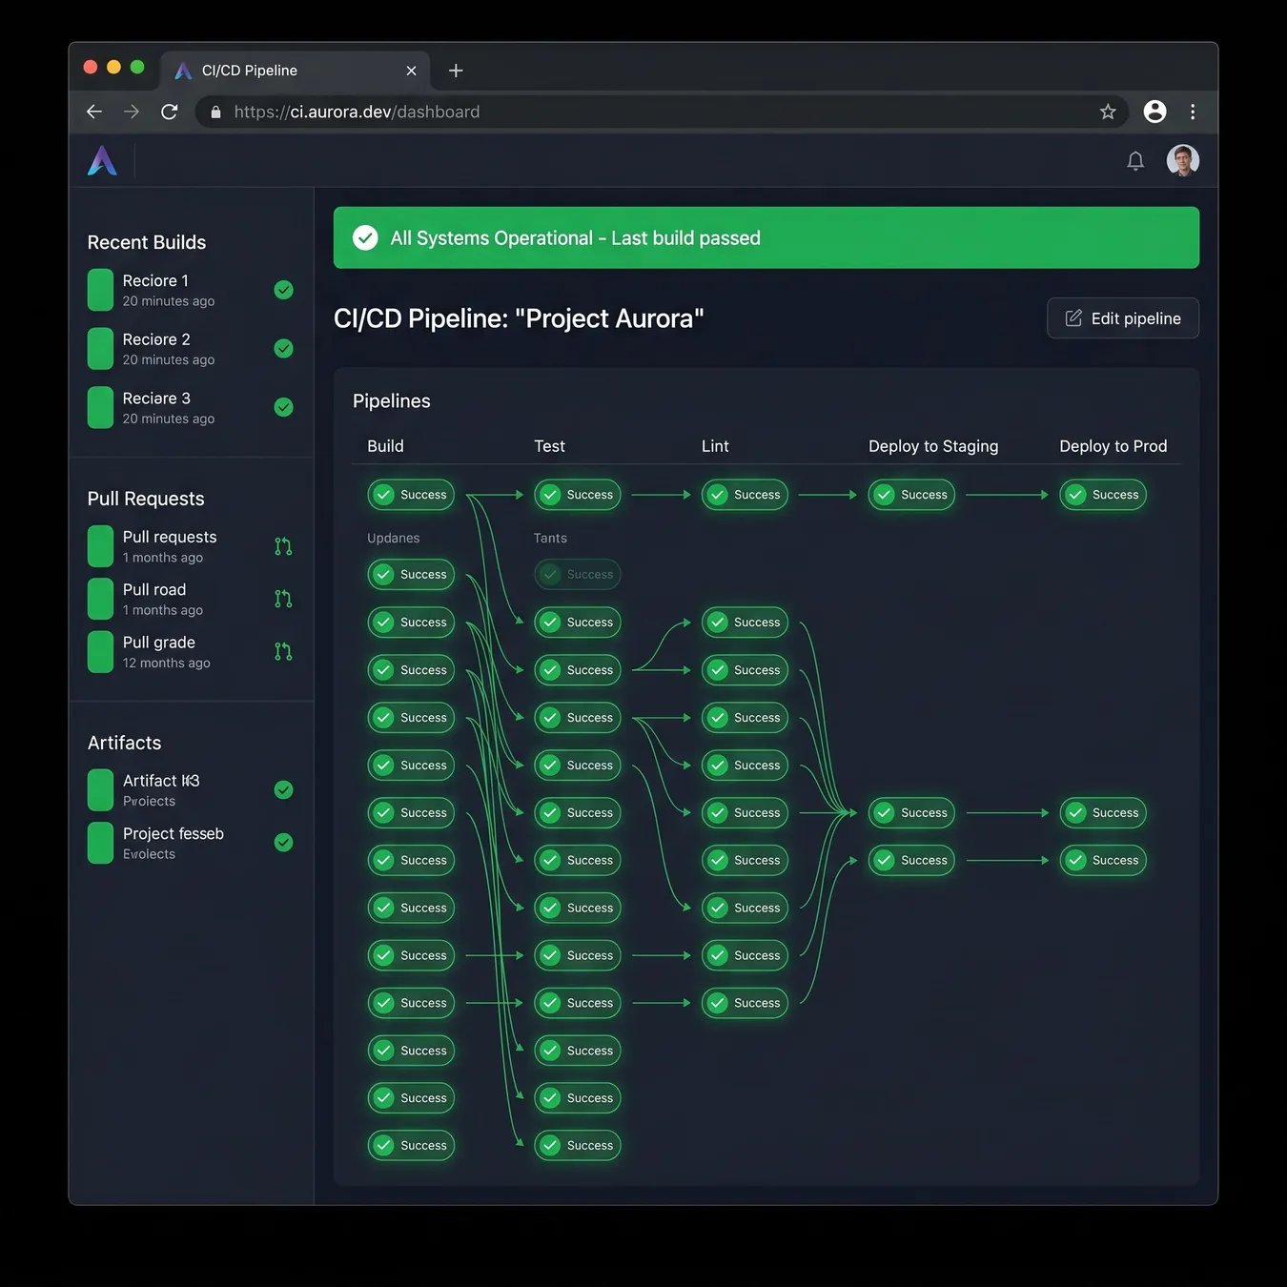This screenshot has width=1287, height=1287.
Task: Click the top Deploy to Prod Success badge
Action: click(x=1103, y=495)
